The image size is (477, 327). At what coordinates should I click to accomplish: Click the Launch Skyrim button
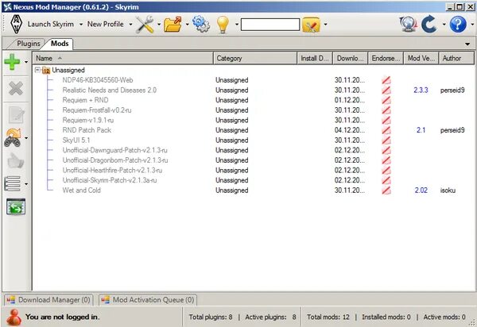(51, 25)
